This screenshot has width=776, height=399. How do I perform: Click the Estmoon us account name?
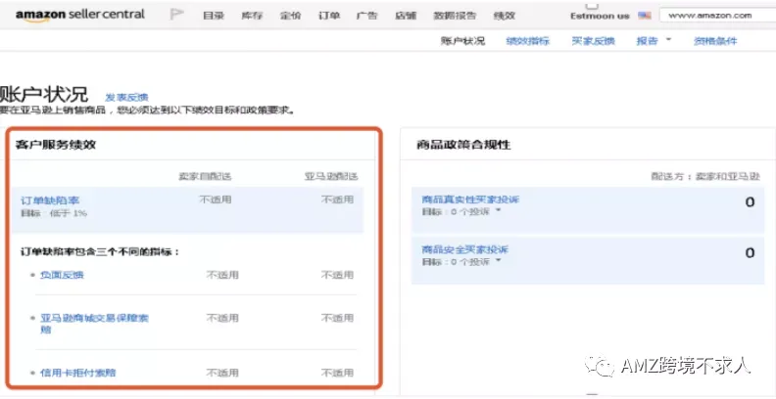click(600, 16)
